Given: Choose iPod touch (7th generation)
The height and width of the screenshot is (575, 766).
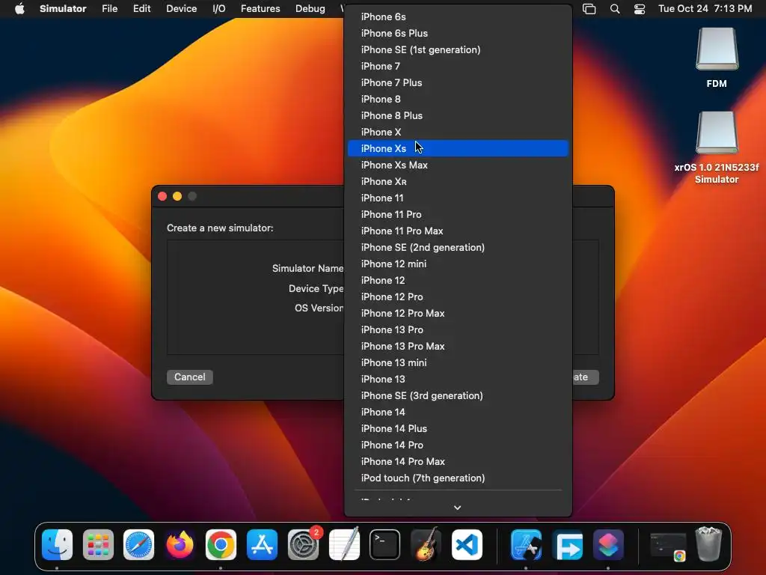Looking at the screenshot, I should tap(458, 478).
